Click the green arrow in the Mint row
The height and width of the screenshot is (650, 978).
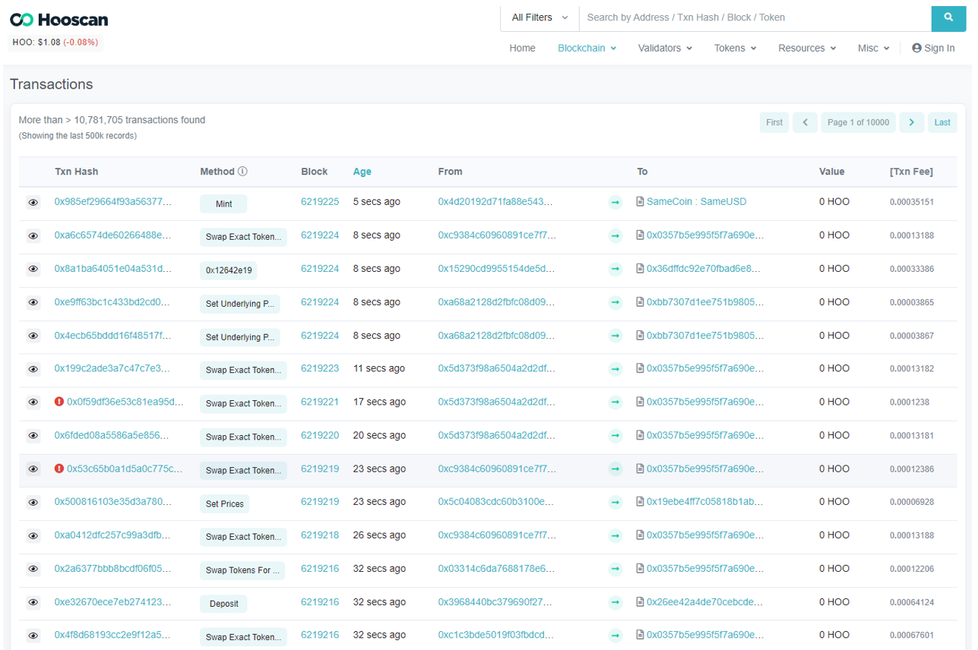pos(616,203)
